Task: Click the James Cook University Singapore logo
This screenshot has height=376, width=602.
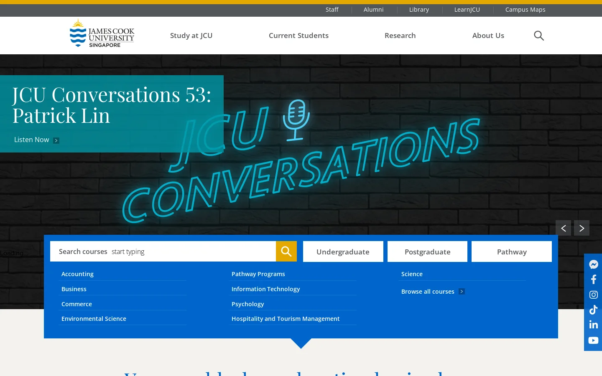Action: point(102,33)
